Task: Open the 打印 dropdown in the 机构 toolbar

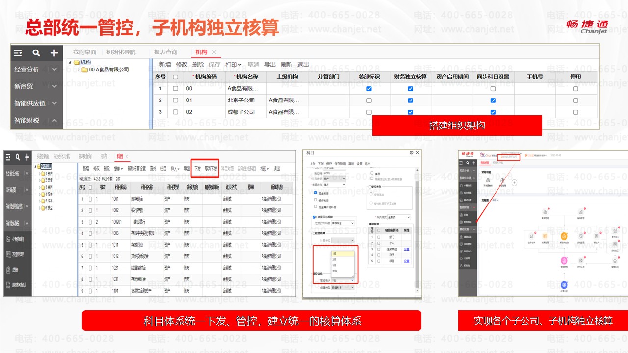Action: tap(233, 65)
